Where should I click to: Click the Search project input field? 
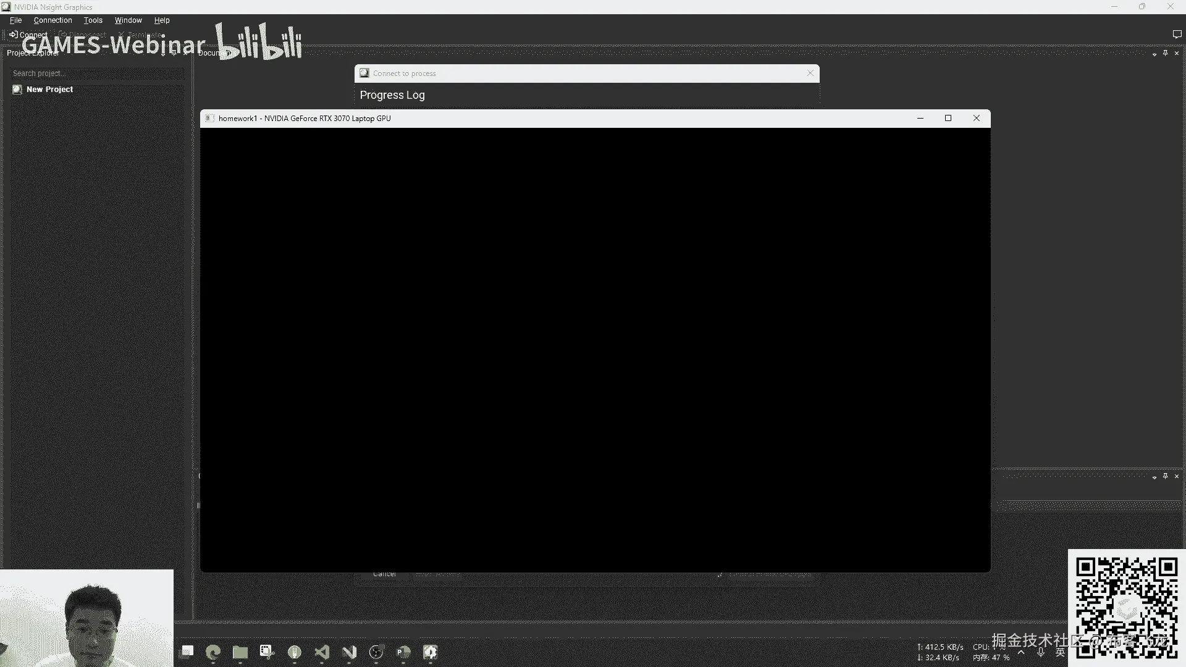(97, 73)
